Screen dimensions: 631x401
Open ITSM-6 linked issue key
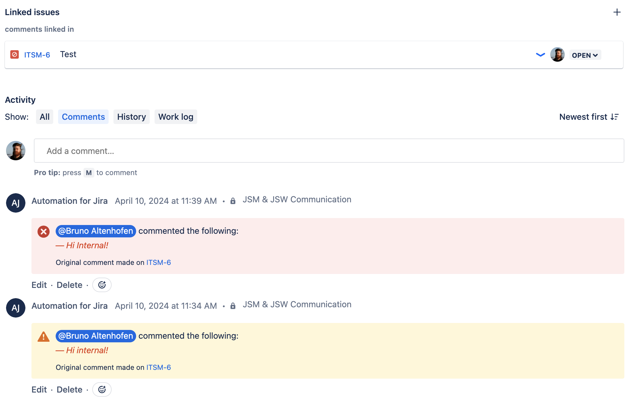[x=37, y=55]
